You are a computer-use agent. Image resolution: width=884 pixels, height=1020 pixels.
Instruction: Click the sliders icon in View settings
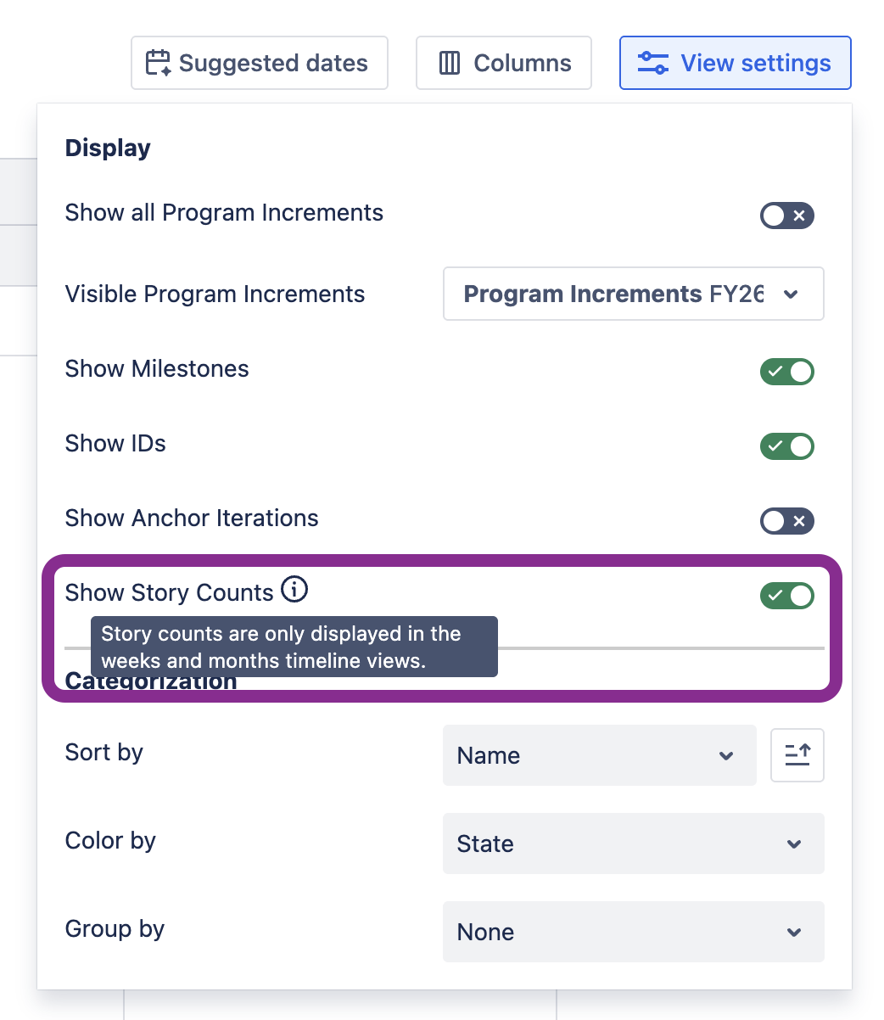tap(652, 63)
